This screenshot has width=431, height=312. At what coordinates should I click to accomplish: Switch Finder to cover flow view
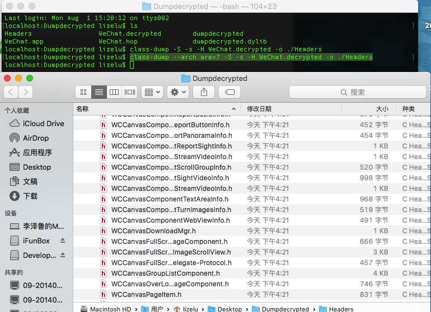click(130, 92)
